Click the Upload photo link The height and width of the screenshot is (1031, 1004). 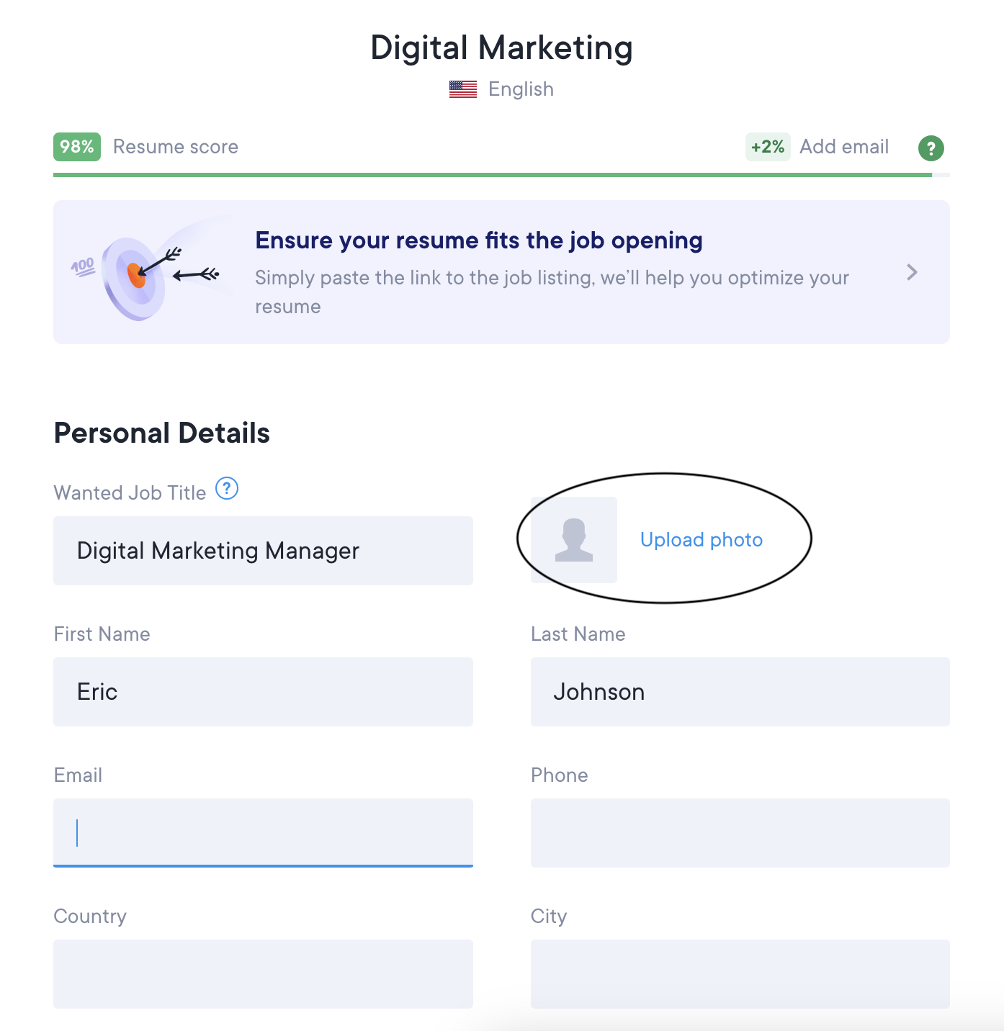tap(701, 540)
